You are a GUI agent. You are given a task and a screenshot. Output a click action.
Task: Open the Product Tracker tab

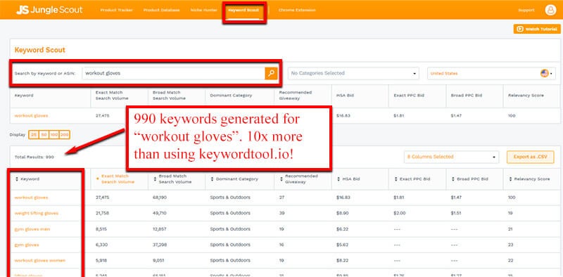click(x=116, y=10)
